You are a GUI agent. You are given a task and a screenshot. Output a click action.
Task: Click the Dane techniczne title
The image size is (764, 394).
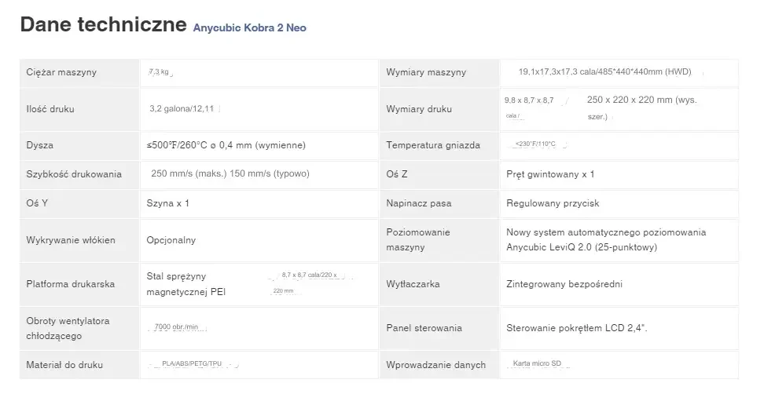(102, 25)
